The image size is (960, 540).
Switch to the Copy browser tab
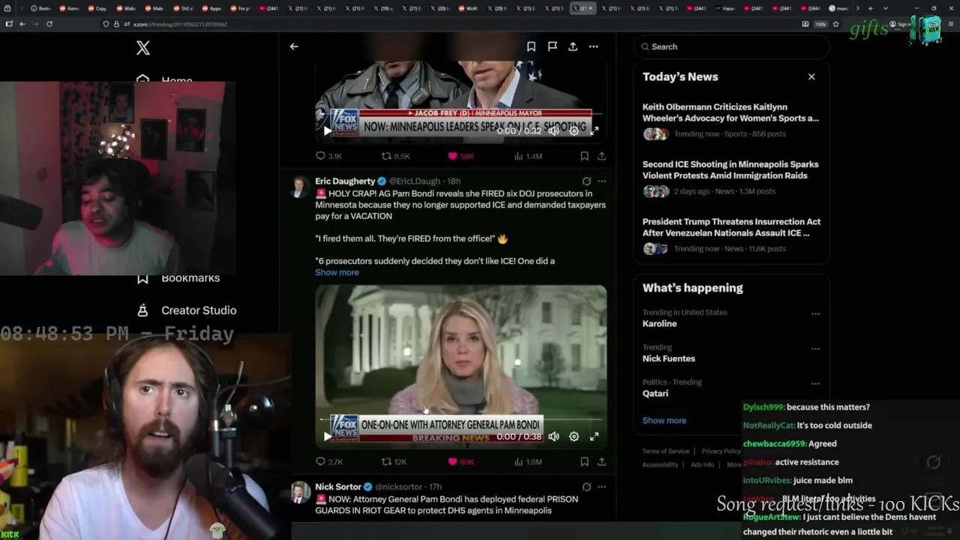tap(97, 8)
